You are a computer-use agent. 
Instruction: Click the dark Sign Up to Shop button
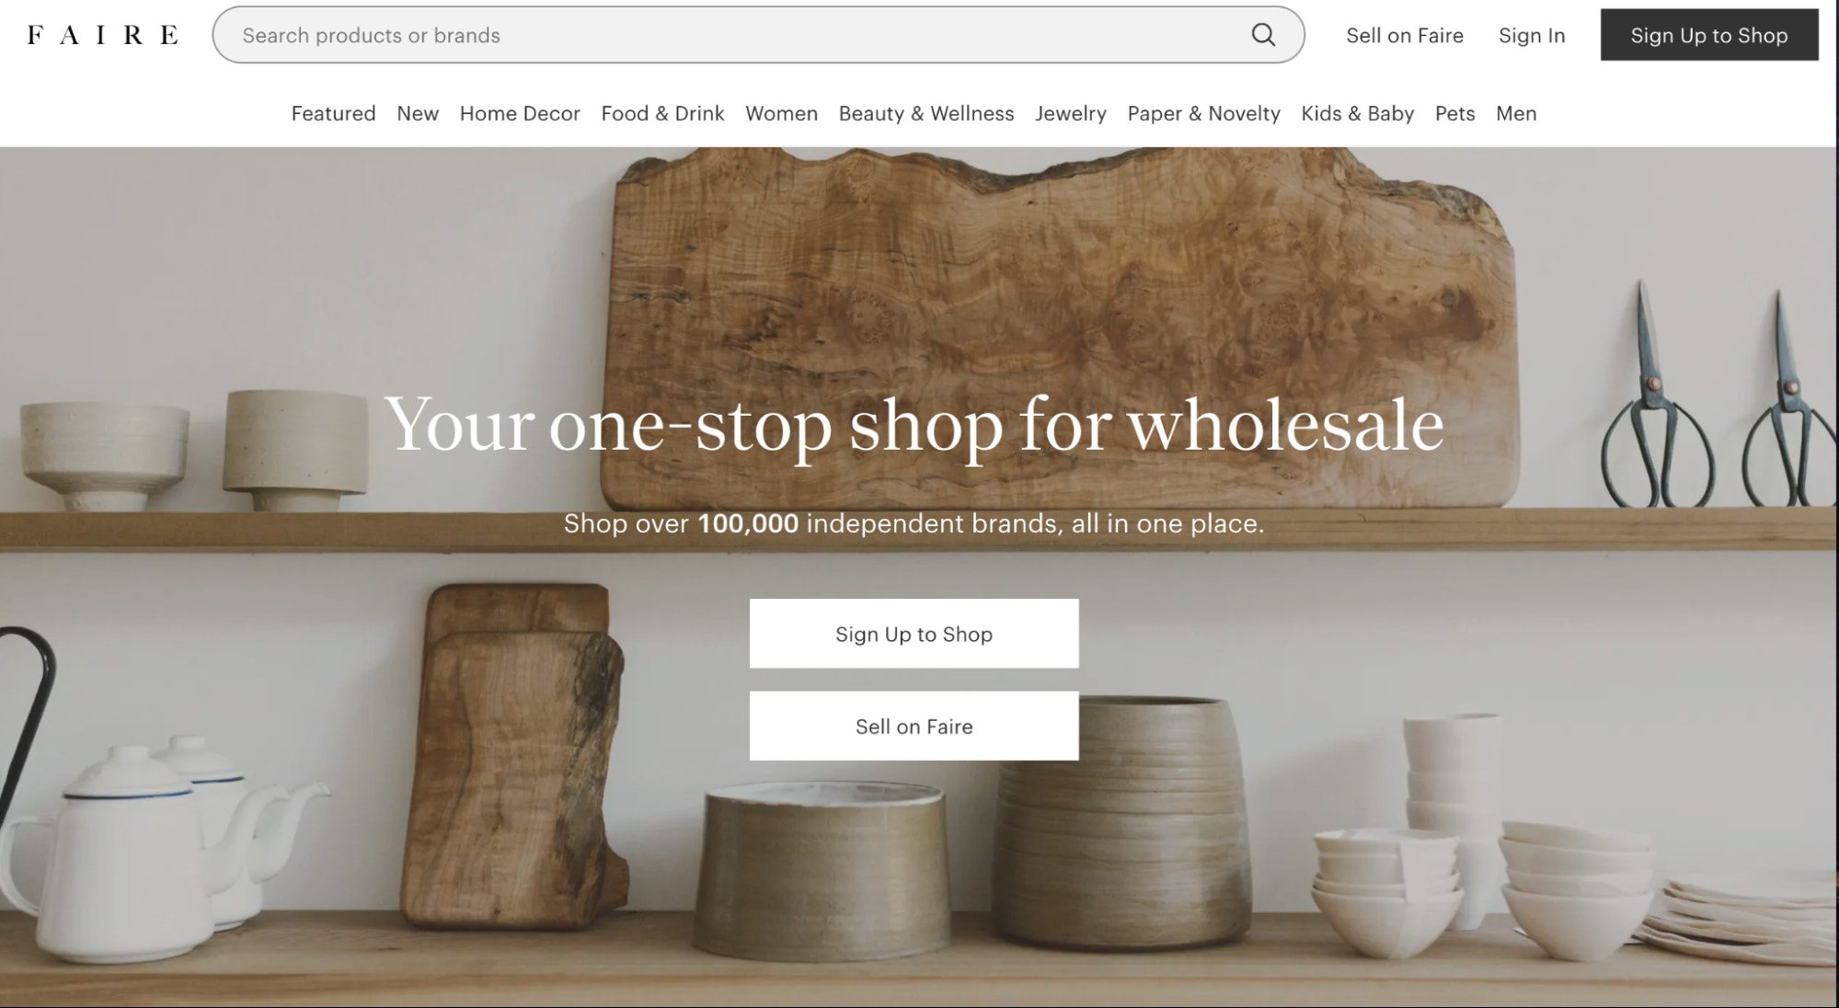click(x=1709, y=35)
